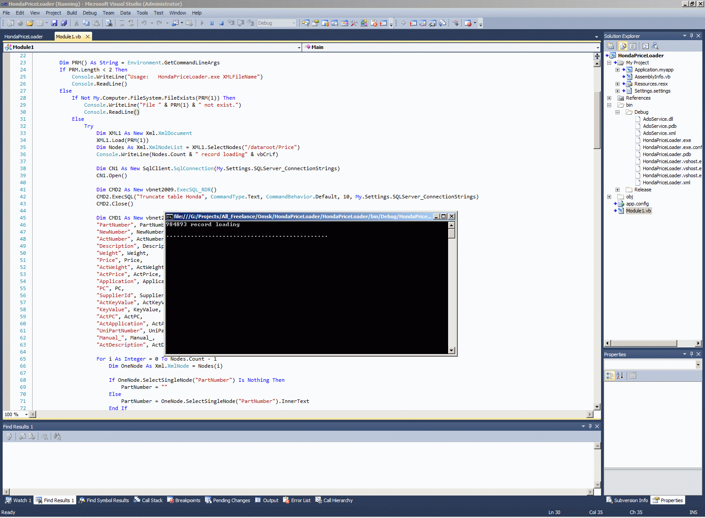
Task: Expand the References folder node
Action: point(609,98)
